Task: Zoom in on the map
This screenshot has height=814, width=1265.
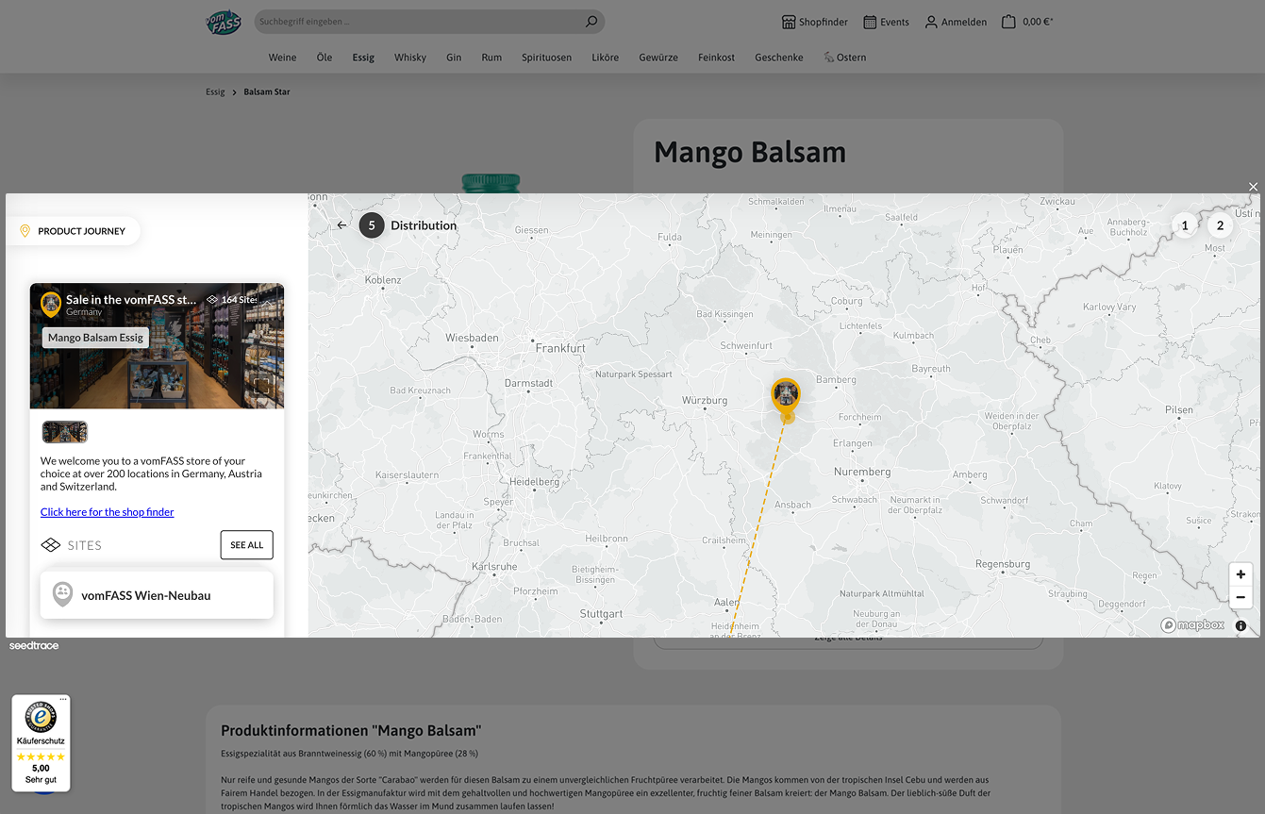Action: (1240, 574)
